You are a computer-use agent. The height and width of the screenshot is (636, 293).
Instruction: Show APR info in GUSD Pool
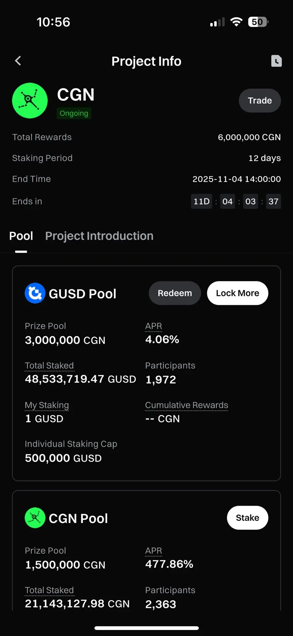[x=154, y=326]
